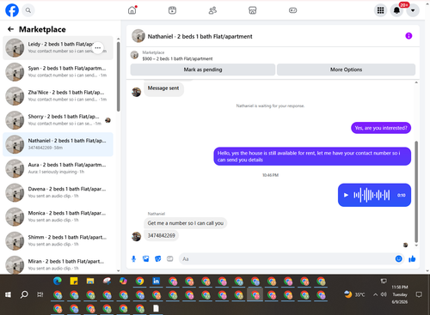Viewport: 430px width, 315px height.
Task: Click Mark as pending
Action: pyautogui.click(x=203, y=70)
